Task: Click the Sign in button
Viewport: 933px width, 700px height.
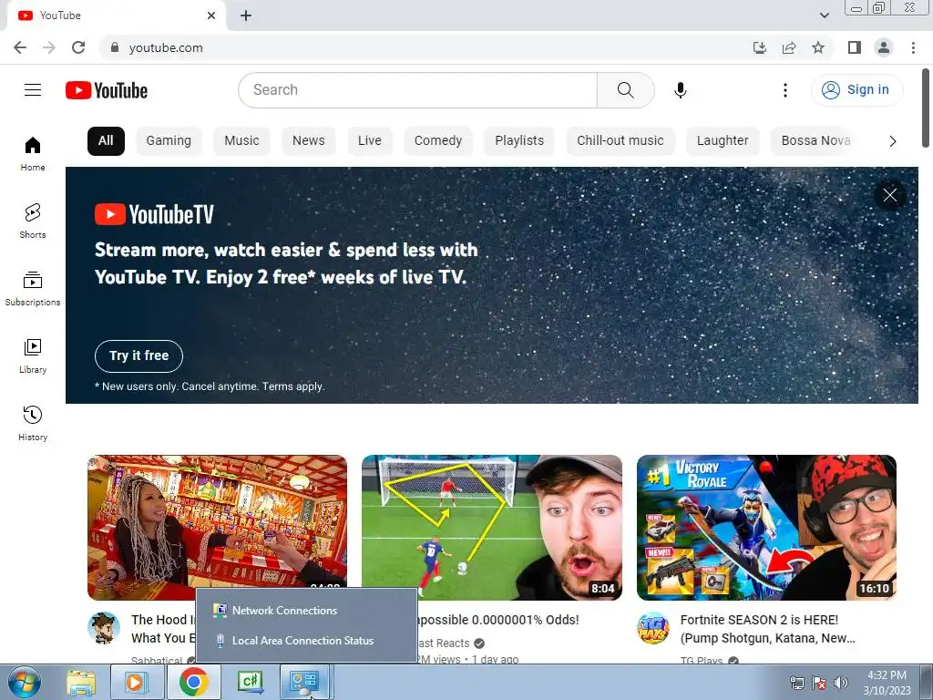Action: tap(856, 90)
